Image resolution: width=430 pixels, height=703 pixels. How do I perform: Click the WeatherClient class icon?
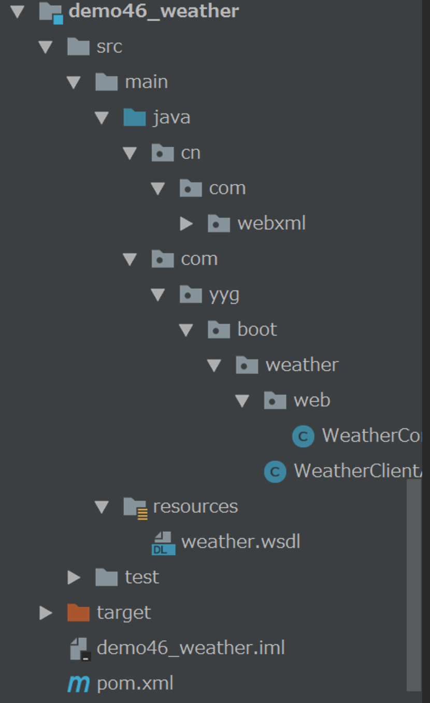[275, 471]
